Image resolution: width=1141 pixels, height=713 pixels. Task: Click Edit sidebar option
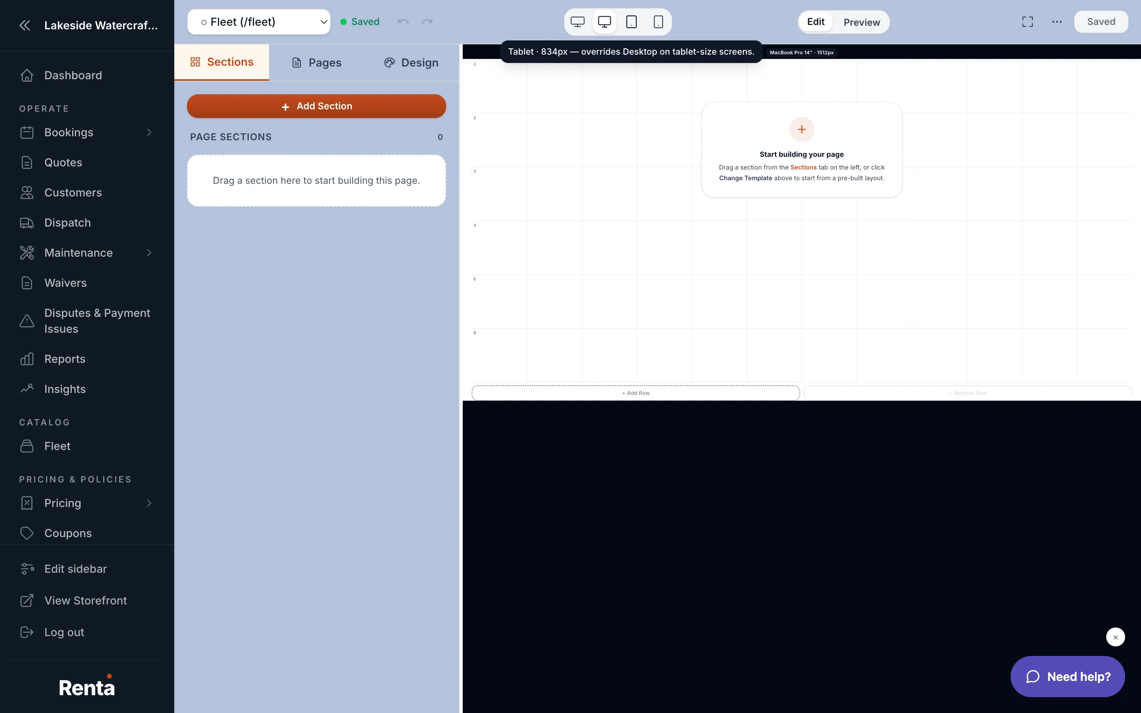pos(75,569)
